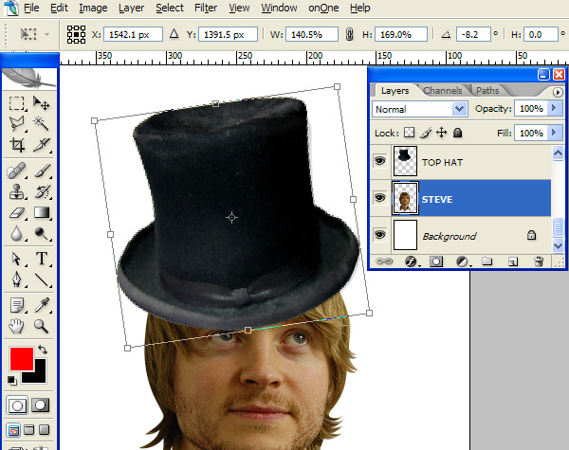Toggle maintain aspect ratio chain link
The width and height of the screenshot is (569, 450).
click(349, 34)
